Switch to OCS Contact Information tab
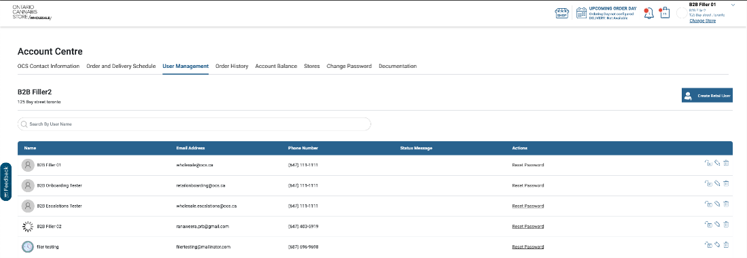The image size is (747, 258). coord(49,66)
